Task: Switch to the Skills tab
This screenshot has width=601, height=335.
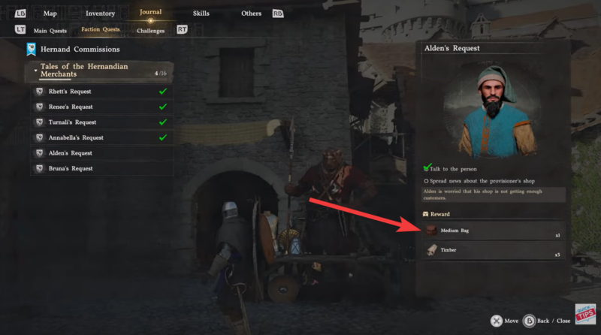Action: (x=201, y=14)
